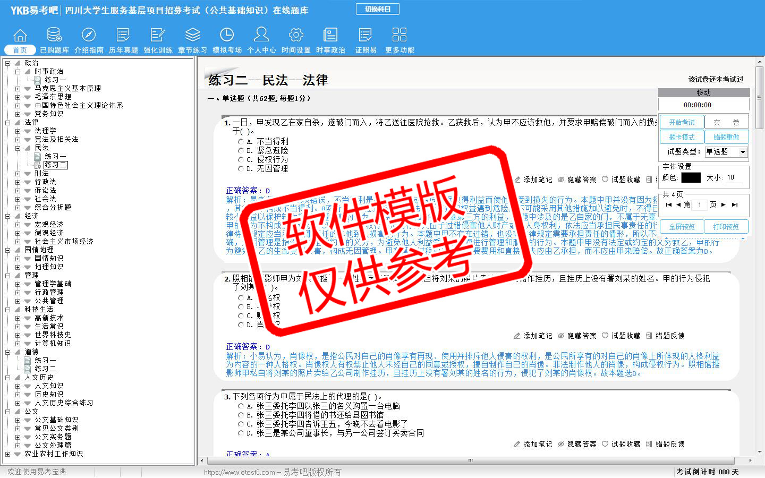The width and height of the screenshot is (765, 478).
Task: Open the 章节练习 layers icon
Action: [192, 36]
